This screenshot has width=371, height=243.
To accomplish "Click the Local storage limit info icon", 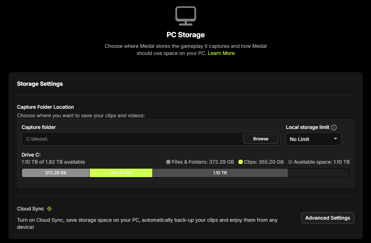I will click(333, 128).
